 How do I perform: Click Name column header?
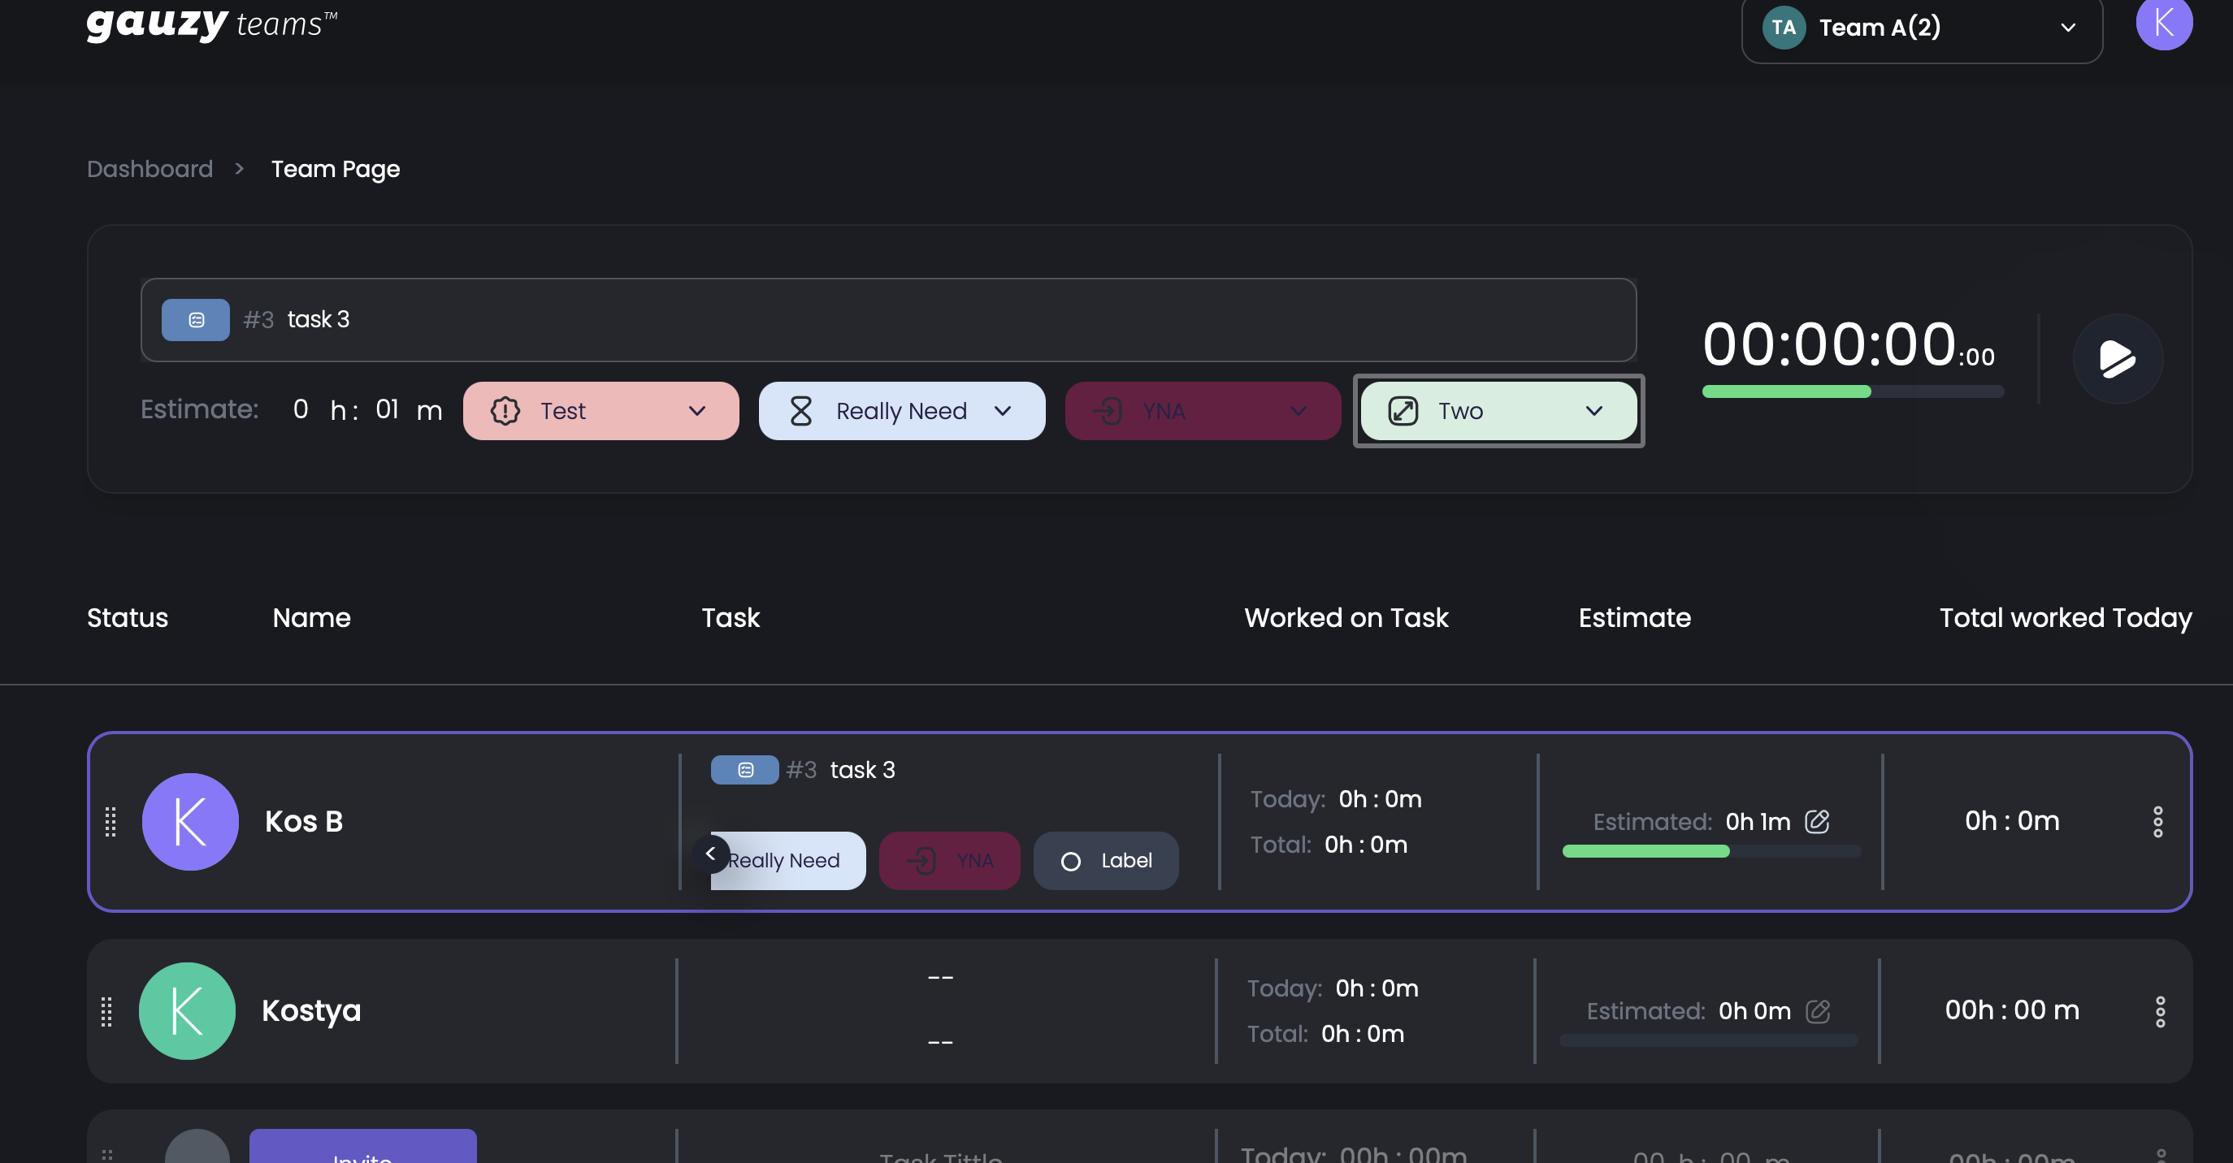click(312, 618)
